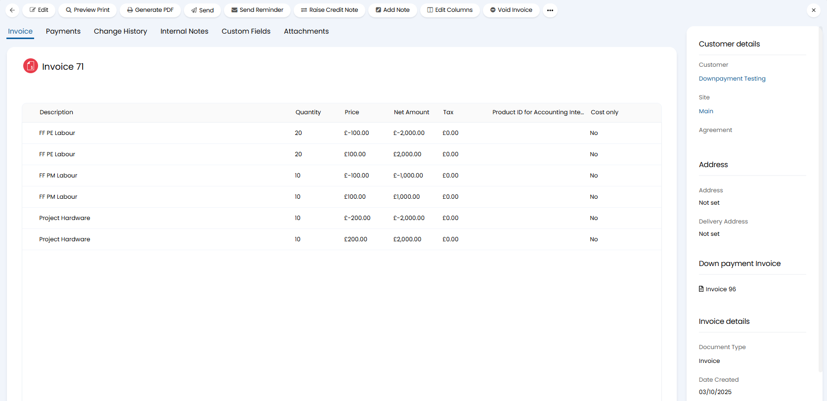Expand the three-dot more actions menu
This screenshot has height=401, width=827.
[x=550, y=10]
